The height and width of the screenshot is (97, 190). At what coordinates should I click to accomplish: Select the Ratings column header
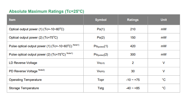133,20
